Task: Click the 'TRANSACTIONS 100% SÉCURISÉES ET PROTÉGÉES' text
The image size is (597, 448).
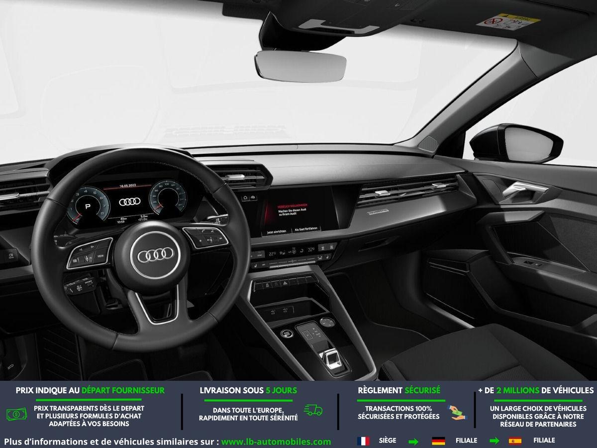Action: point(398,412)
